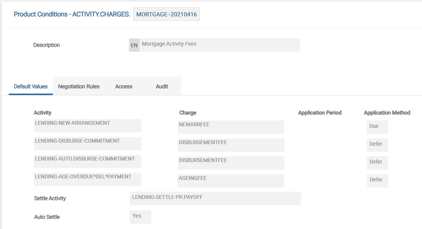The height and width of the screenshot is (229, 422).
Task: Toggle the Auto Settle Yes value
Action: 140,217
